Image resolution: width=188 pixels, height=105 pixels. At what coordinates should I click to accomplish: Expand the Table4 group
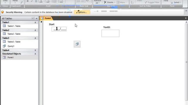click(x=35, y=50)
